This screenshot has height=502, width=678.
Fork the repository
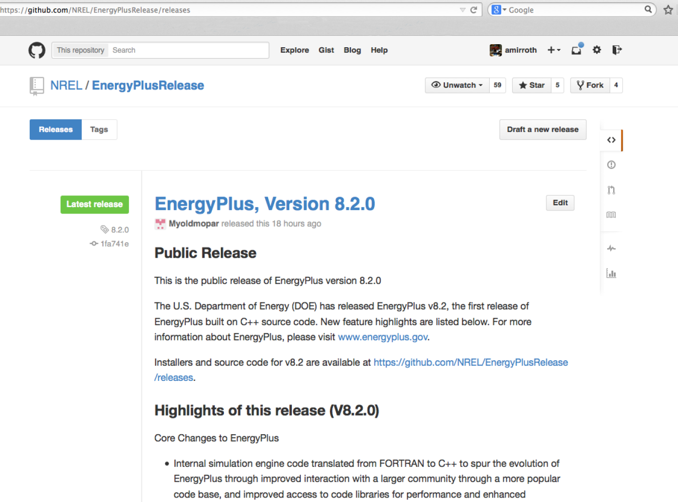(590, 85)
